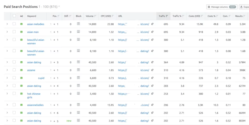This screenshot has width=249, height=125.
Task: Click the 22.88 CPC value
Action: 110,24
